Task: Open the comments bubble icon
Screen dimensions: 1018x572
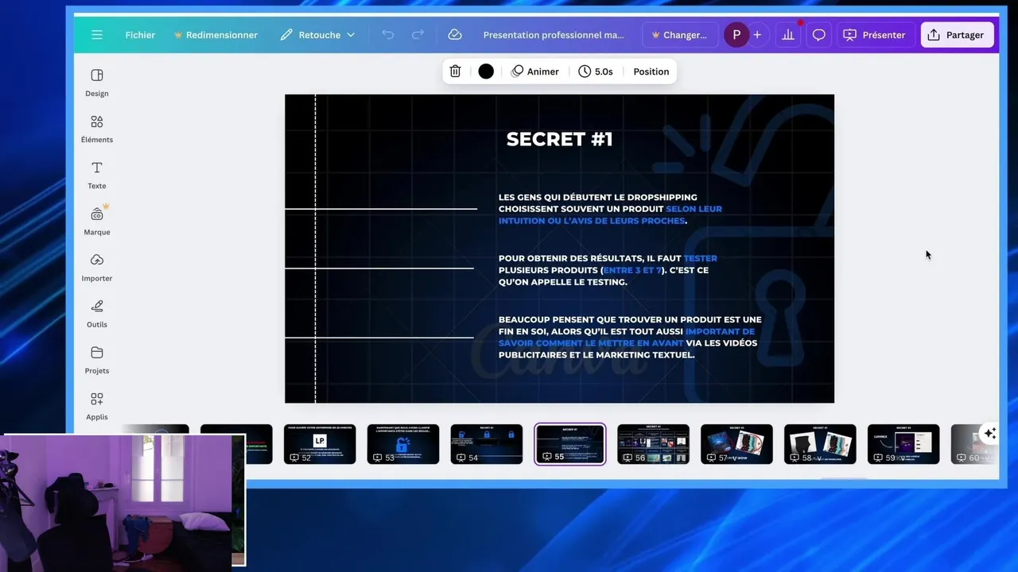Action: pos(818,35)
